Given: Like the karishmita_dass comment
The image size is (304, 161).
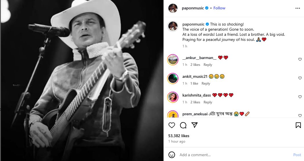Looking at the screenshot, I should 300,97.
